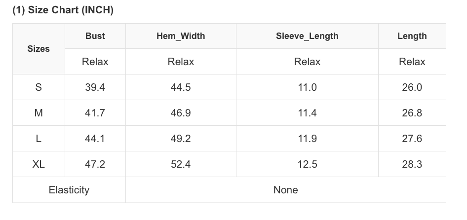Viewport: 467px width, 220px height.
Task: Click the Size Chart (INCH) heading
Action: pos(63,10)
